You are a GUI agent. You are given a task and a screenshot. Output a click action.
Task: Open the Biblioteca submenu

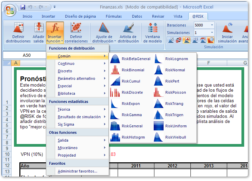pyautogui.click(x=78, y=93)
